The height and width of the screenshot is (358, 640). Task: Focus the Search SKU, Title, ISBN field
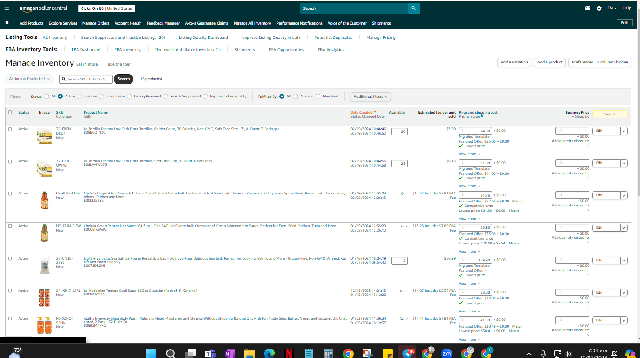click(86, 79)
